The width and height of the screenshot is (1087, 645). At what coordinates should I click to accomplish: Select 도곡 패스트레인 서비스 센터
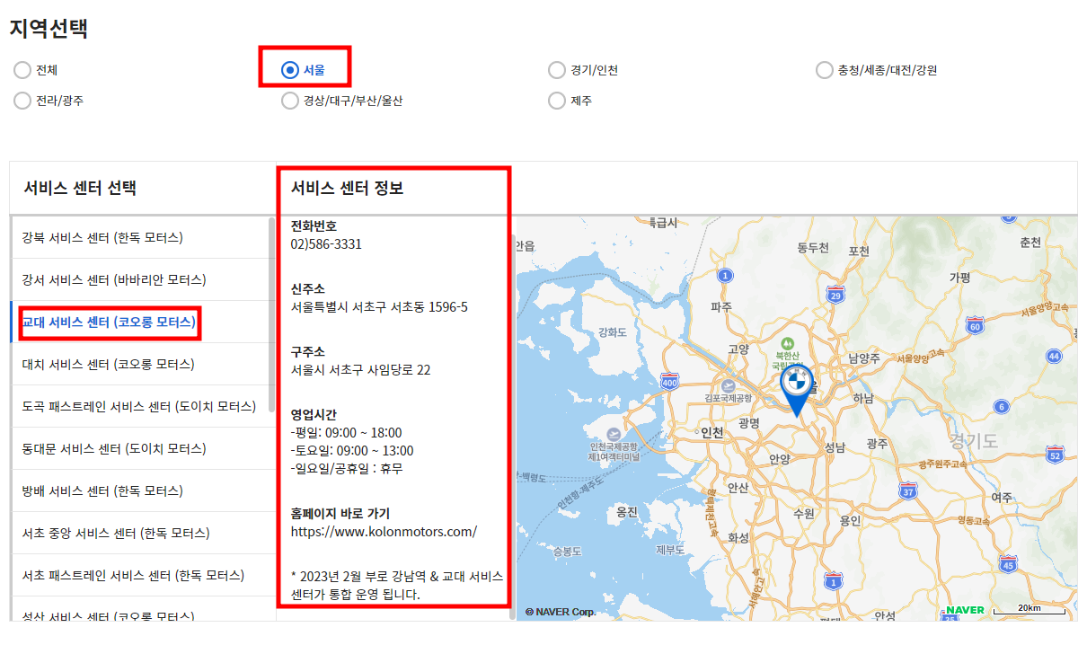(139, 406)
